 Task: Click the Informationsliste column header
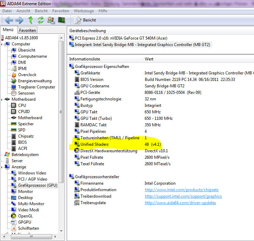(105, 59)
